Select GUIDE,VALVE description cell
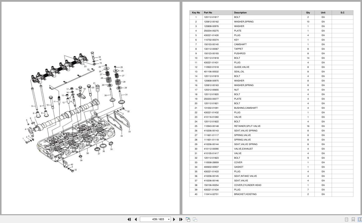 coord(267,67)
